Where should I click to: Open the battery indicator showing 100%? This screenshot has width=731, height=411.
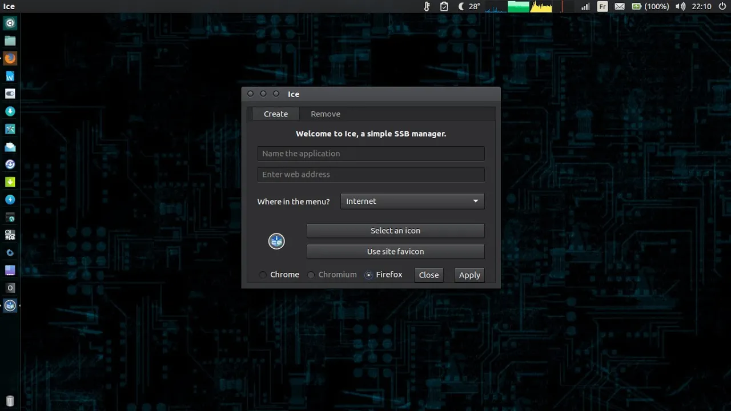point(650,6)
